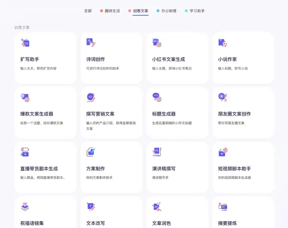Image resolution: width=288 pixels, height=228 pixels.
Task: Click the 撰写营销文案 icon
Action: [x=91, y=97]
